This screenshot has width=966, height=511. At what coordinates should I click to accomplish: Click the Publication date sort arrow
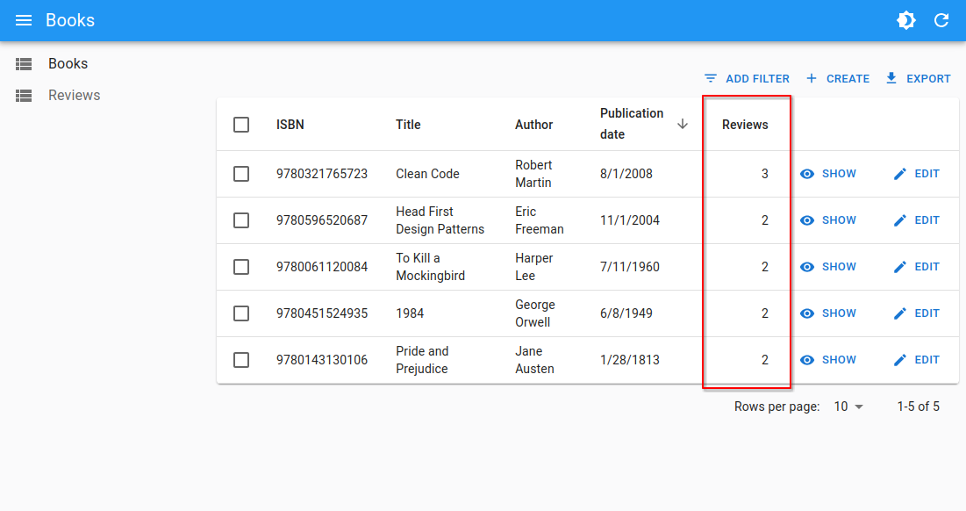tap(683, 124)
